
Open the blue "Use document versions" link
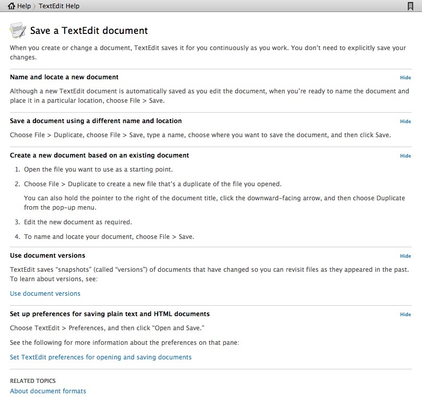point(45,294)
